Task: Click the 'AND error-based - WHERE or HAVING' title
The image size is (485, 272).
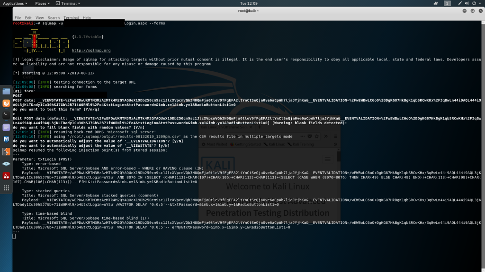Action: click(113, 169)
